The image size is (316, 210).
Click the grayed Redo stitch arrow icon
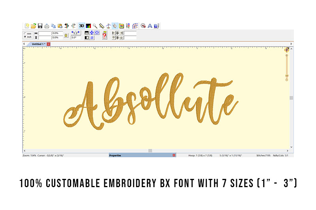click(73, 26)
